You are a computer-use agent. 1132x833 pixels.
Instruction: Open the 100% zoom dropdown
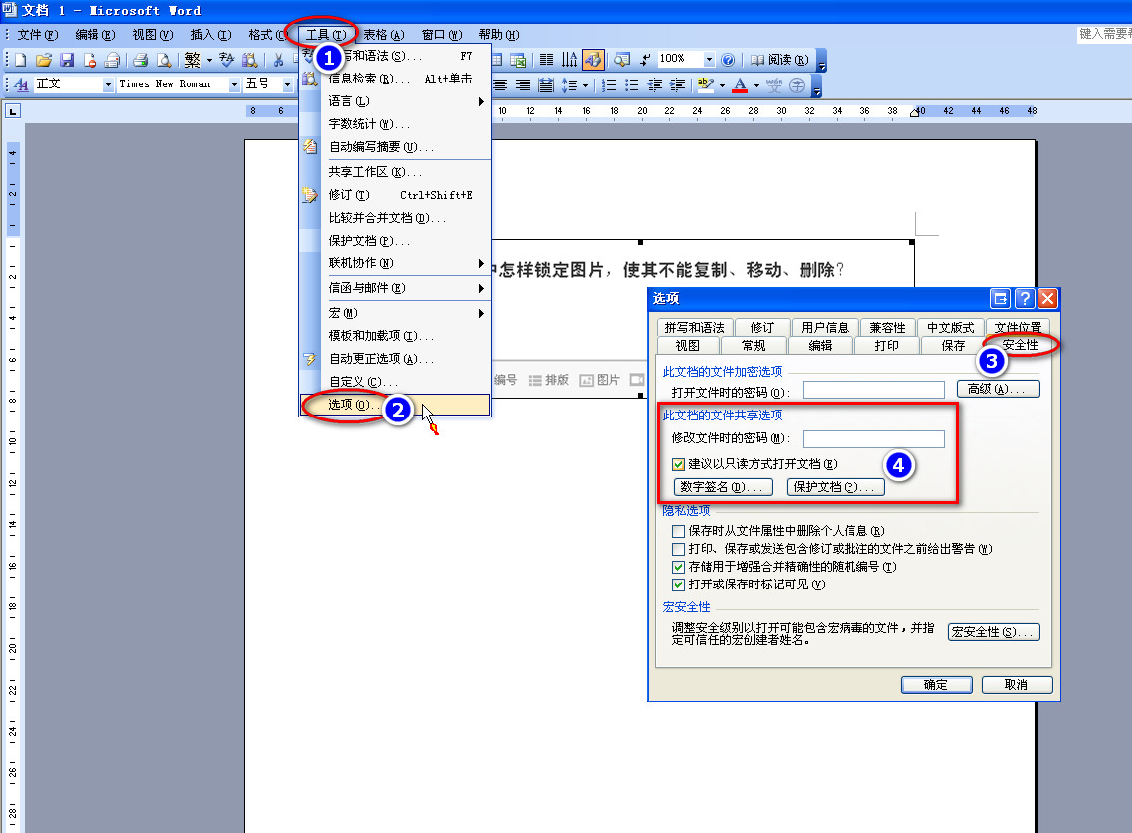710,59
